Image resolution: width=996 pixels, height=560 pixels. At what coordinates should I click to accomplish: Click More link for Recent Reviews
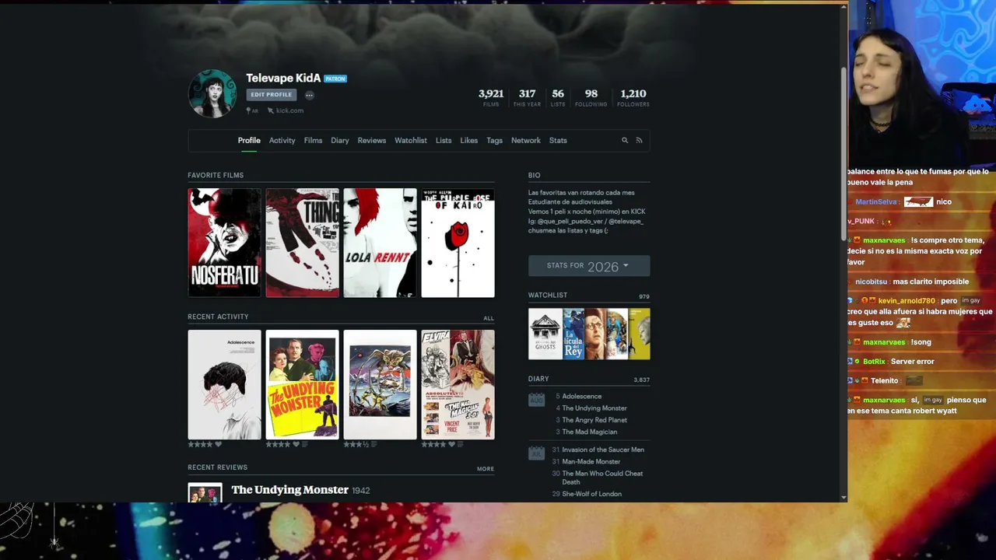coord(486,469)
